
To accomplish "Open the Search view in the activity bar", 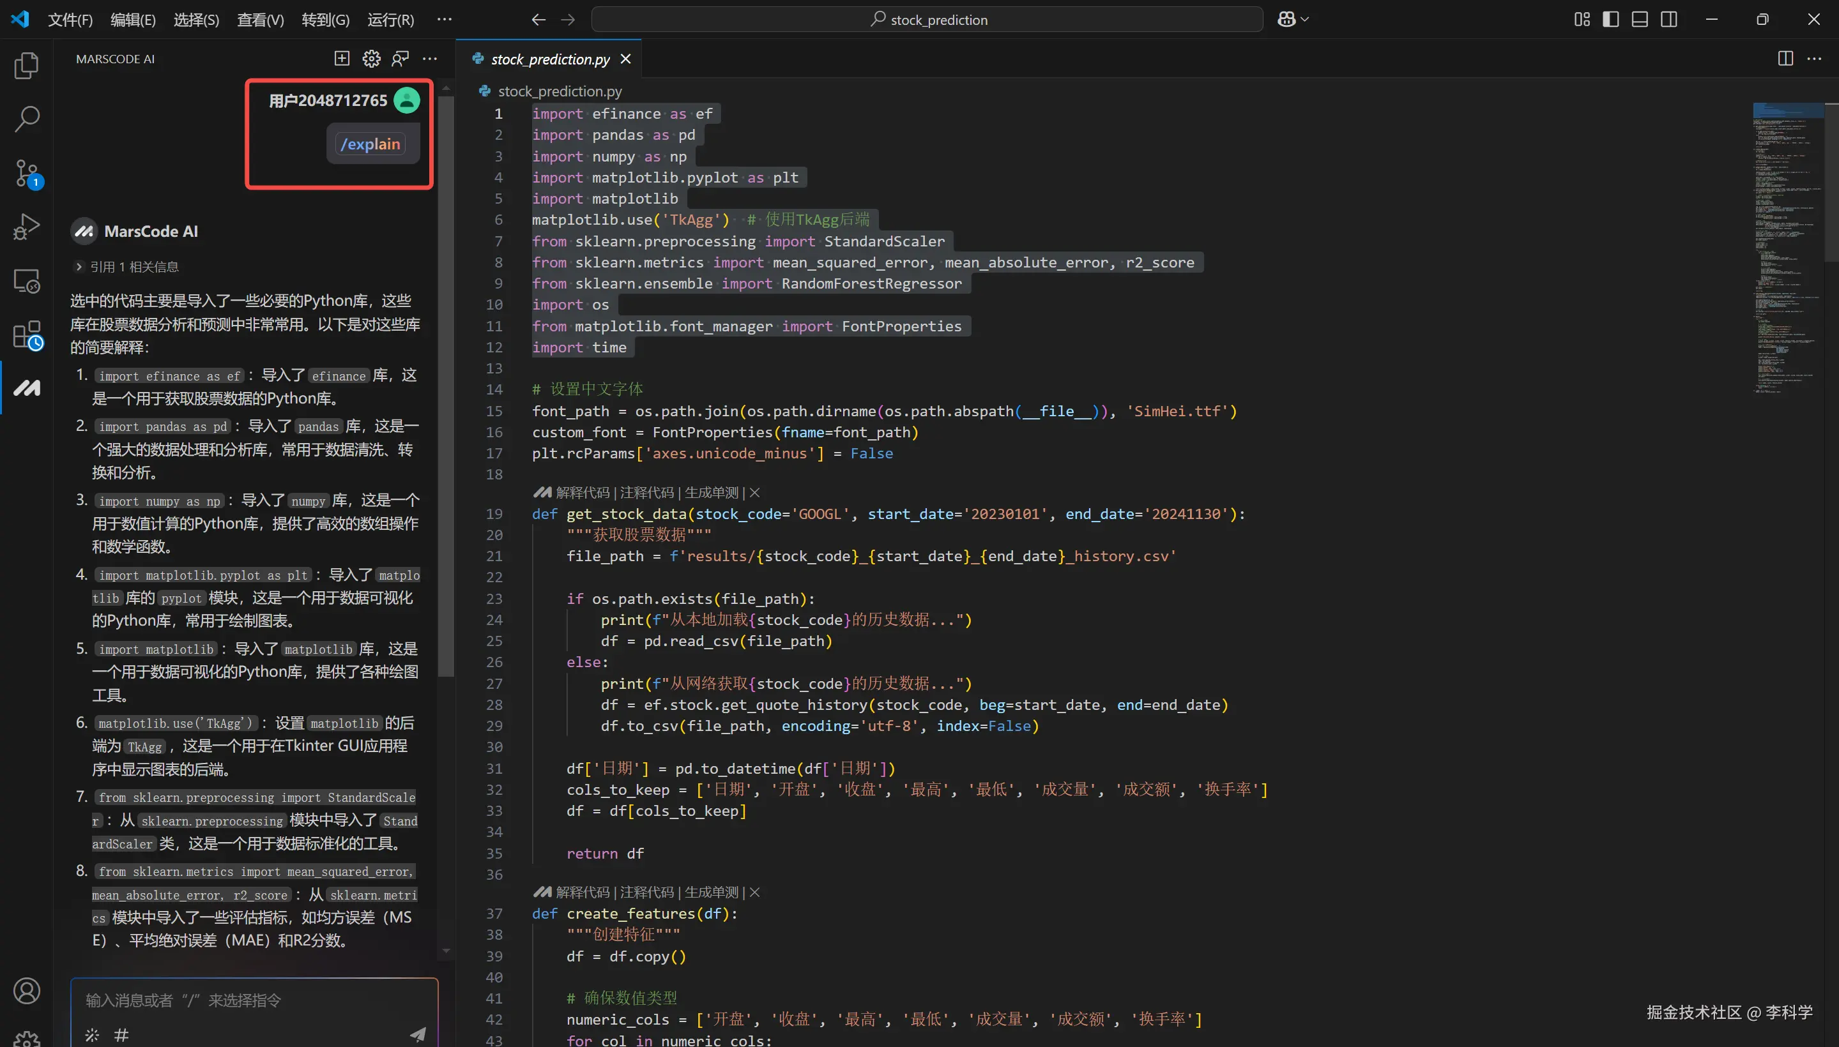I will tap(27, 119).
